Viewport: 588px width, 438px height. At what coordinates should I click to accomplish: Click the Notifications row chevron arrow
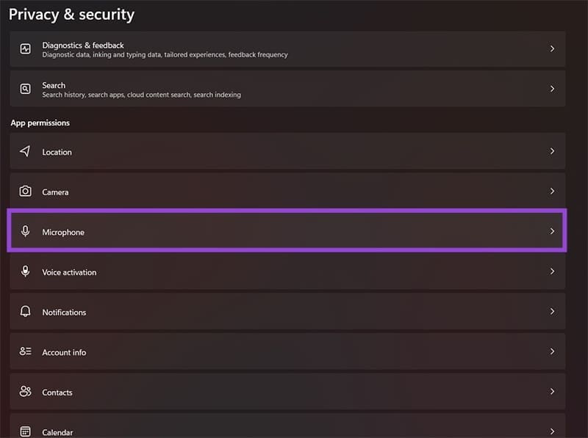(552, 312)
